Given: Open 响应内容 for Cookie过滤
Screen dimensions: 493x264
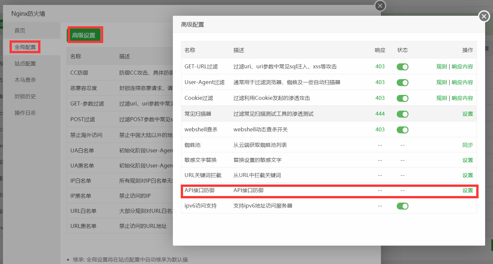Looking at the screenshot, I should 462,98.
